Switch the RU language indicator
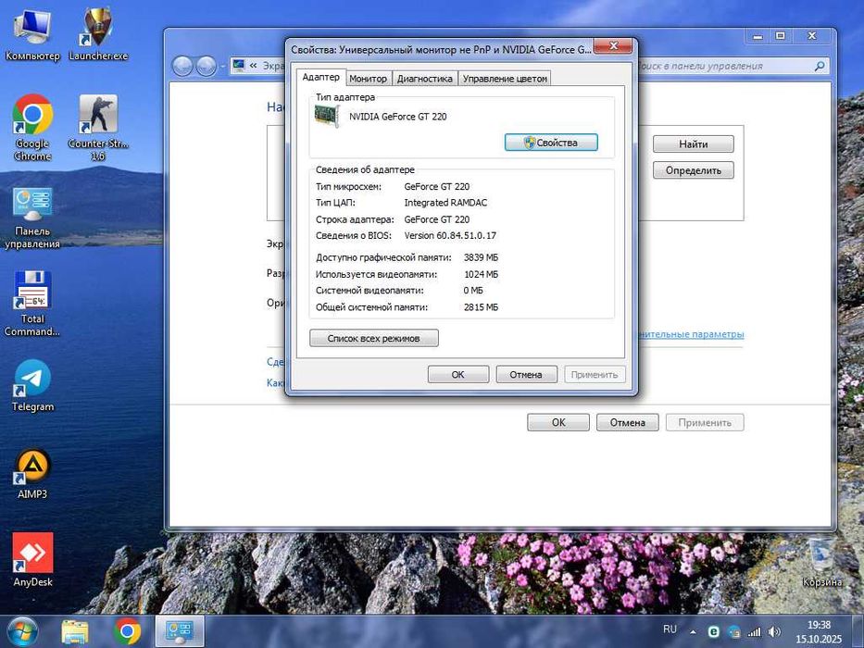Image resolution: width=864 pixels, height=648 pixels. pos(670,629)
